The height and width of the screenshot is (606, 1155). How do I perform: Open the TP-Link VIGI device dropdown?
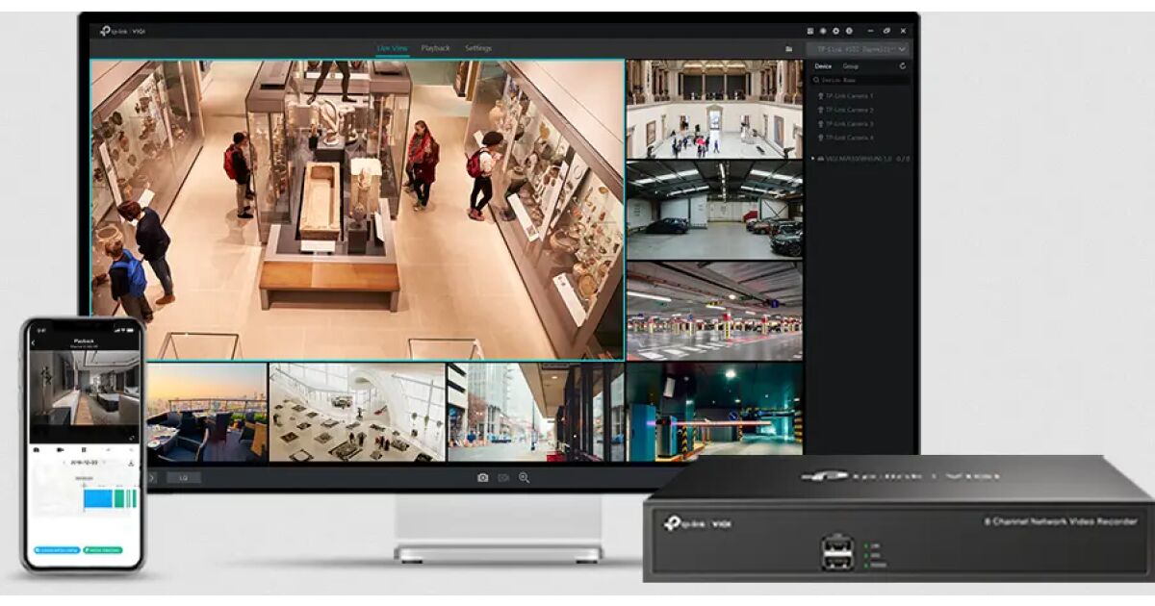[858, 48]
